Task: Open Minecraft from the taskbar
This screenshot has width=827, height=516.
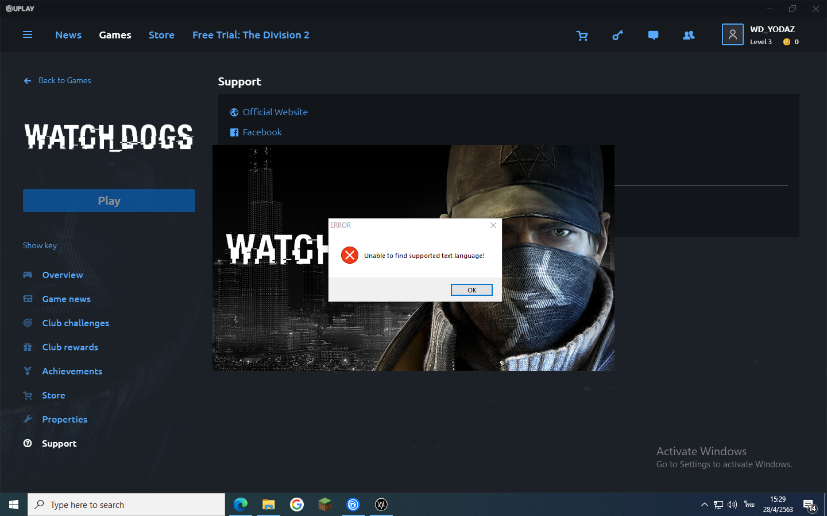Action: coord(325,505)
